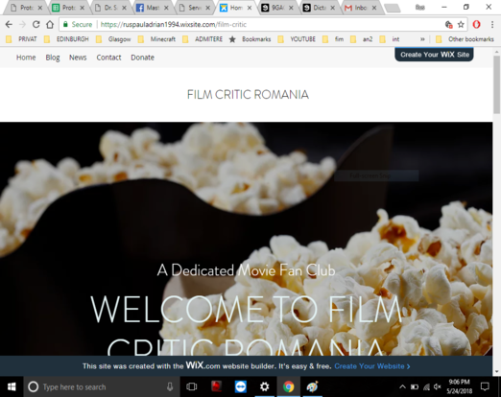Open Chrome's three-dot menu

click(492, 24)
